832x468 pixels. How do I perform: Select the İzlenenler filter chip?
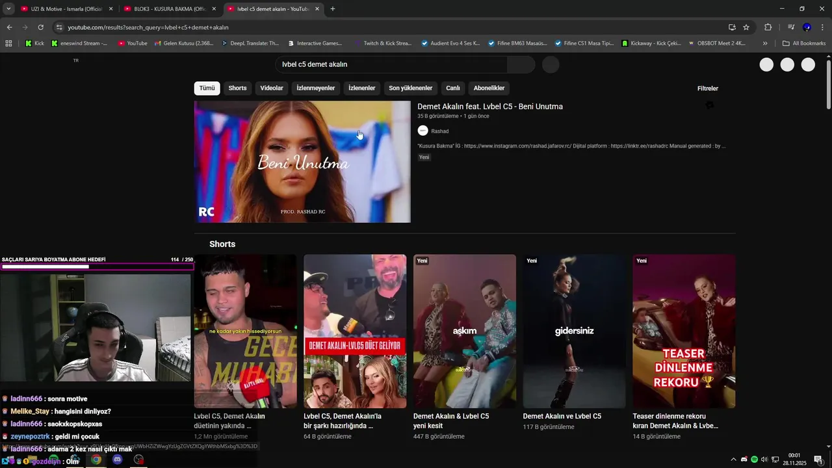pyautogui.click(x=362, y=88)
